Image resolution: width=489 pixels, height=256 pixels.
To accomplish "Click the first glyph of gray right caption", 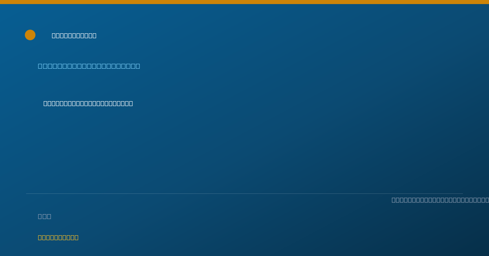I will 394,200.
